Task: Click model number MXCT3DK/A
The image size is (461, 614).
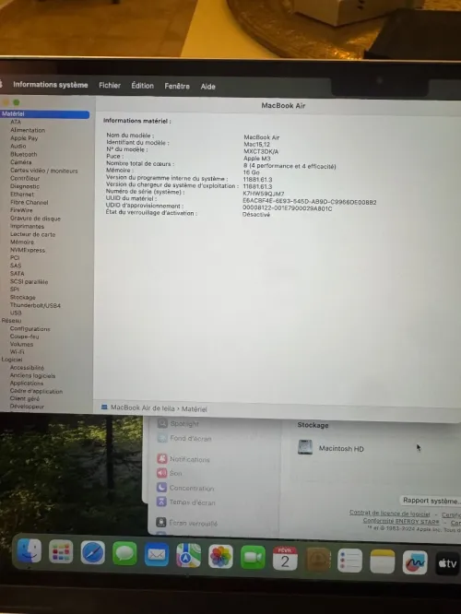Action: coord(261,151)
